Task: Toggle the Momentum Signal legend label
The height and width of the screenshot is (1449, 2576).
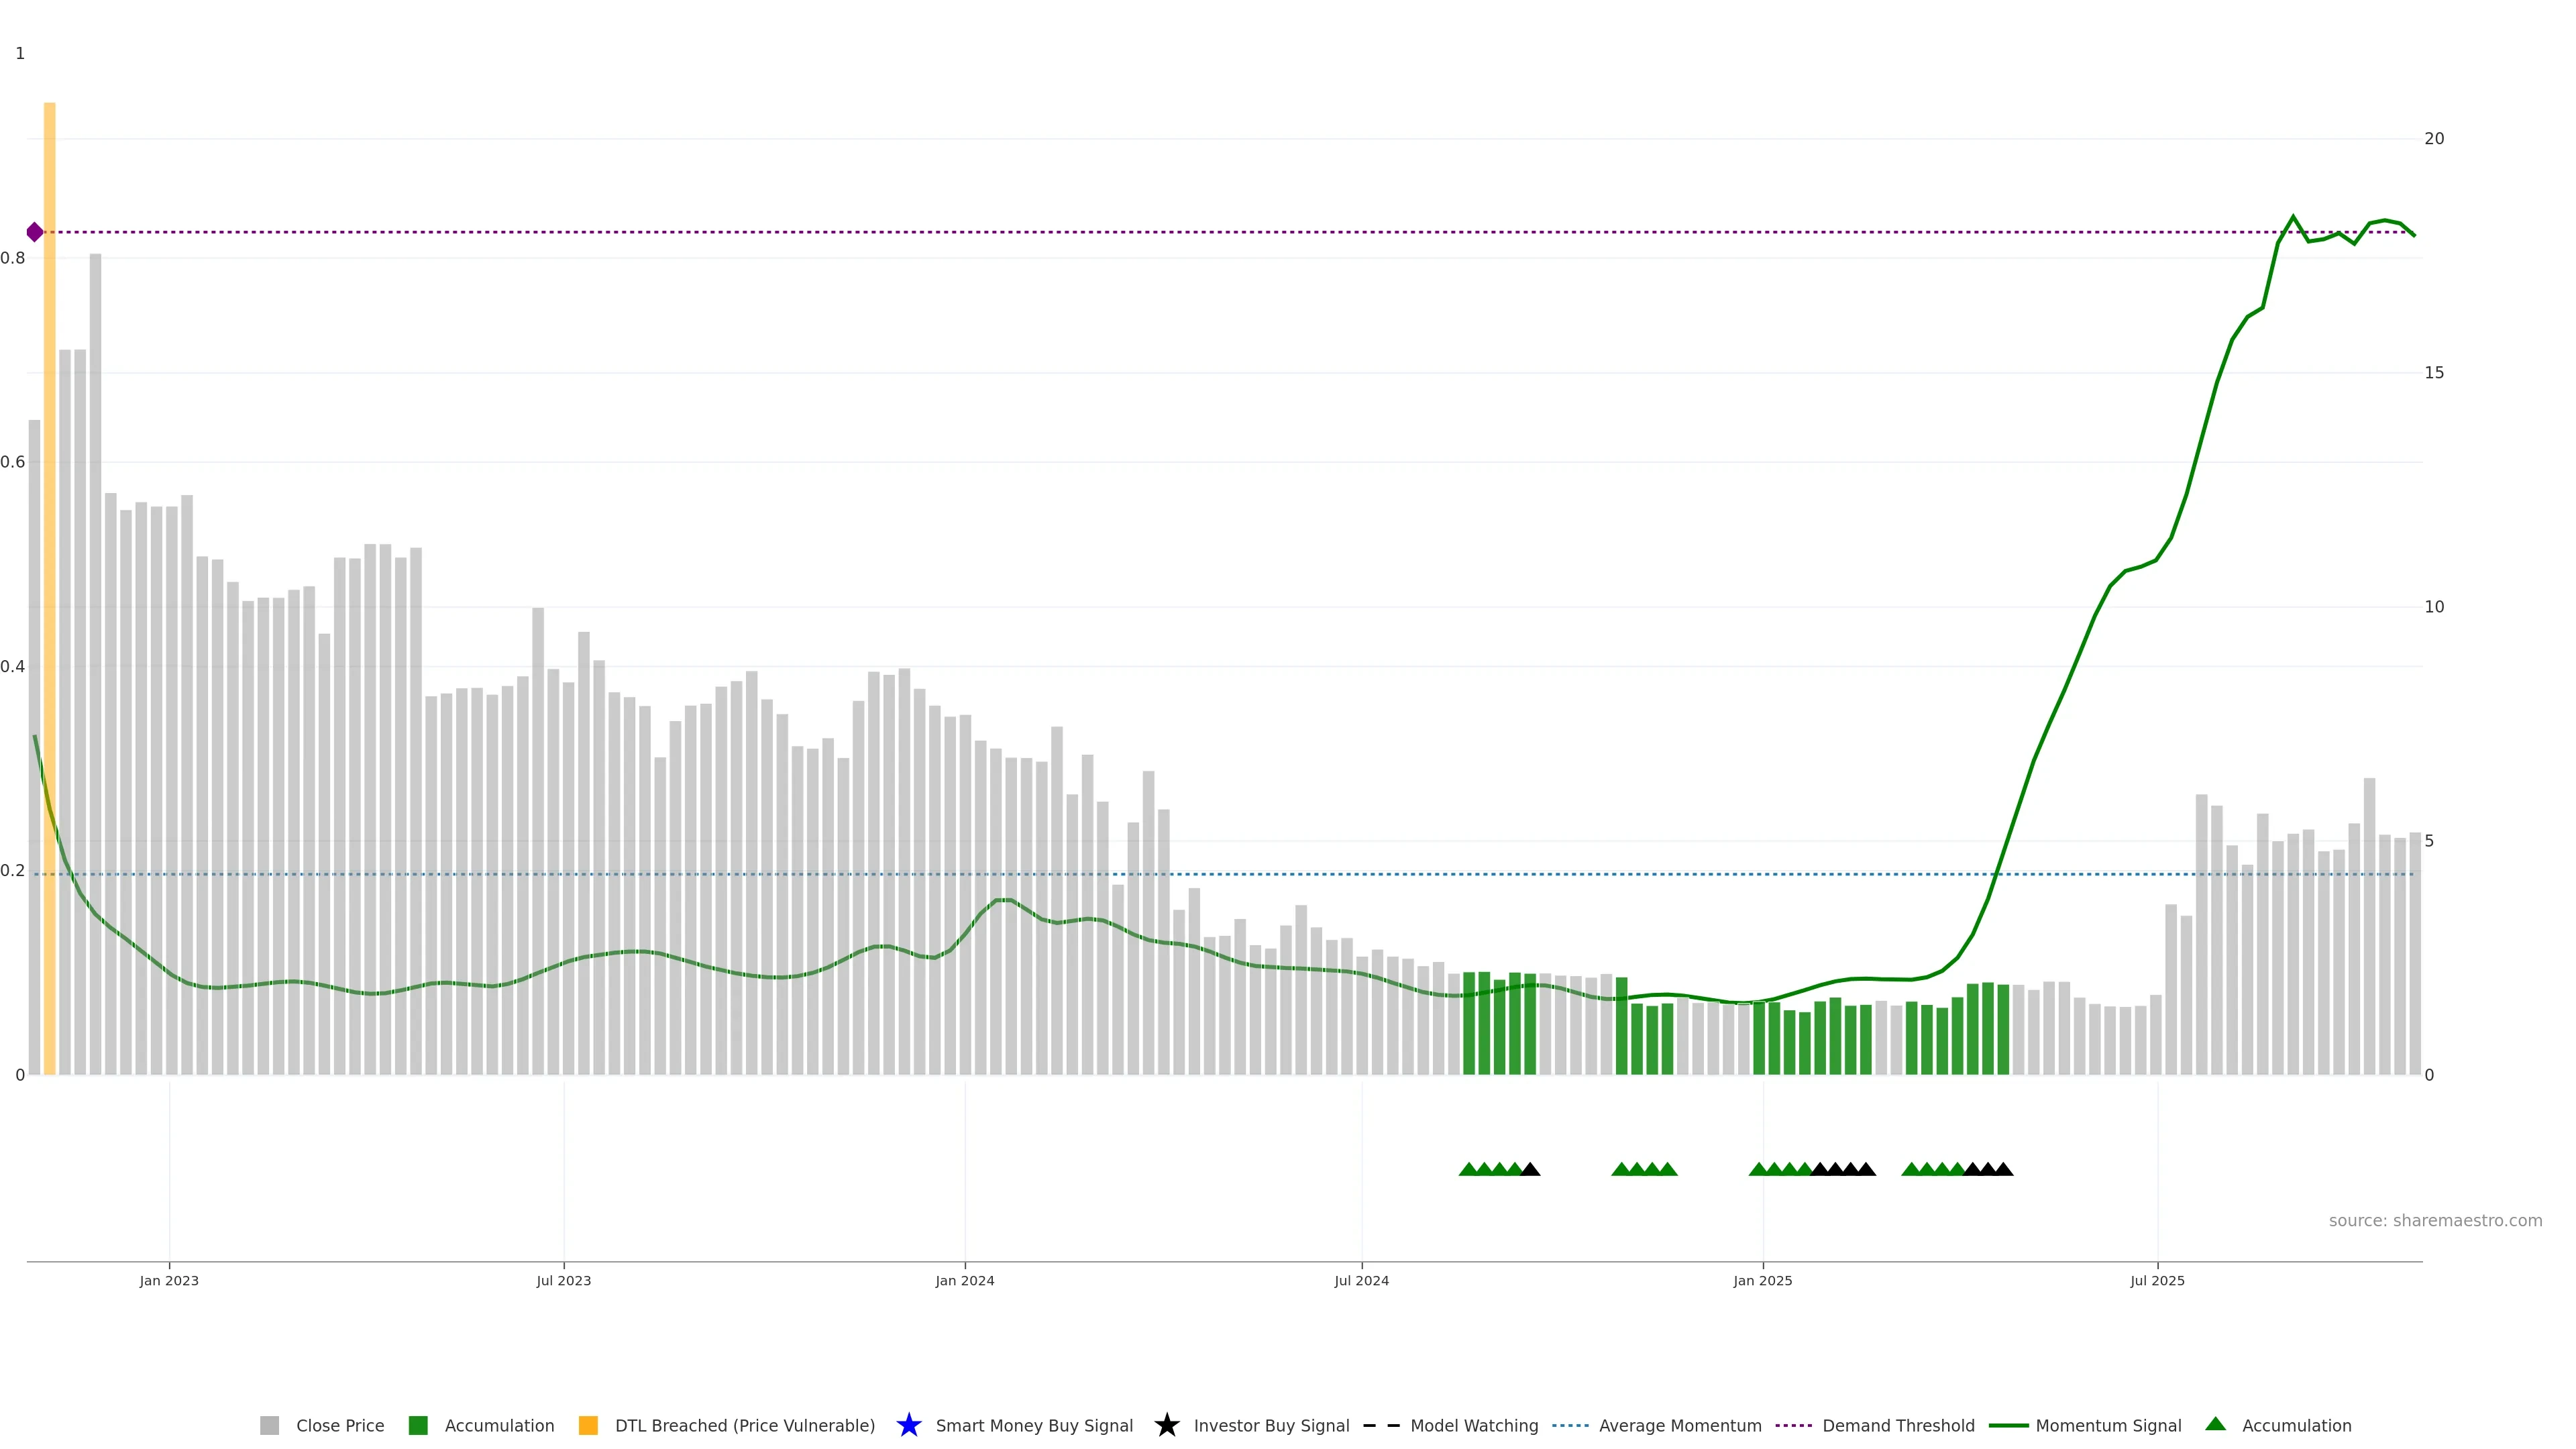Action: click(x=2108, y=1425)
